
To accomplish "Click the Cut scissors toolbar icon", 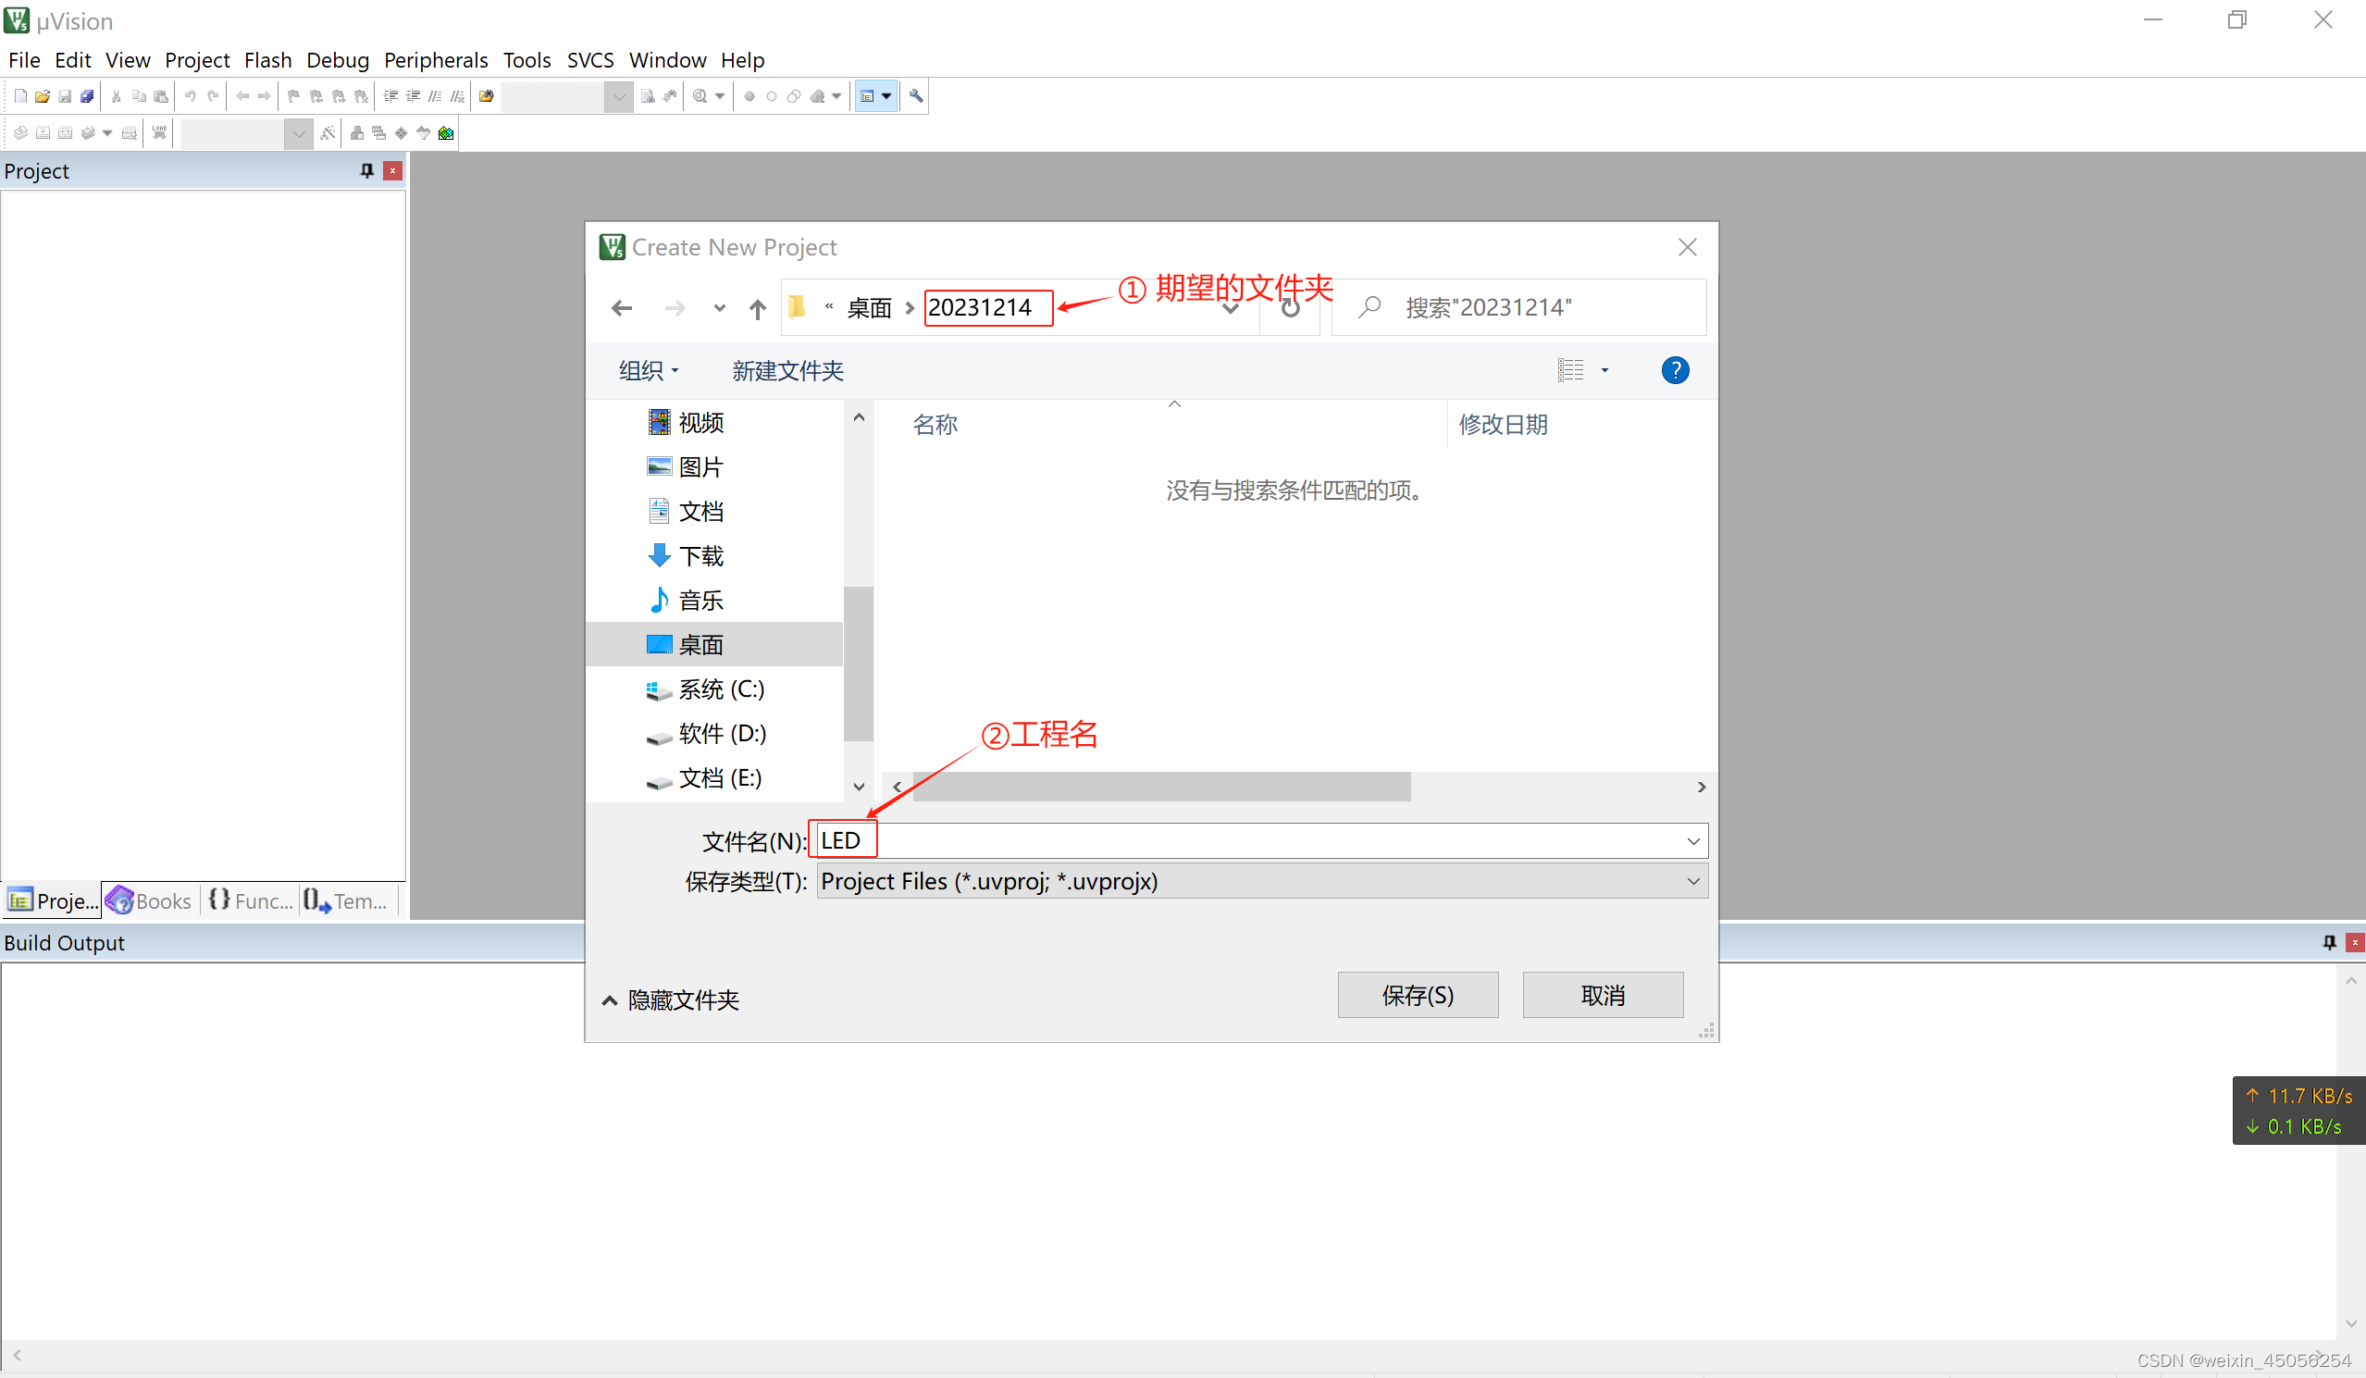I will (117, 96).
